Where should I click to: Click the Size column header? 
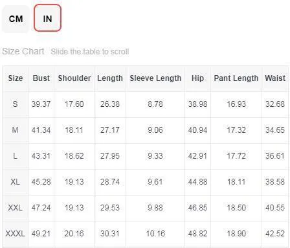coord(16,78)
